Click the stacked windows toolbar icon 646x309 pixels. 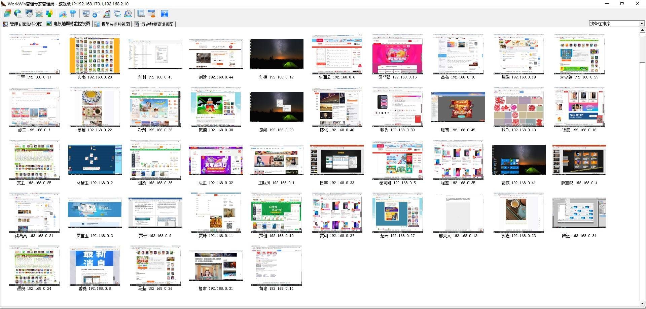tap(7, 13)
